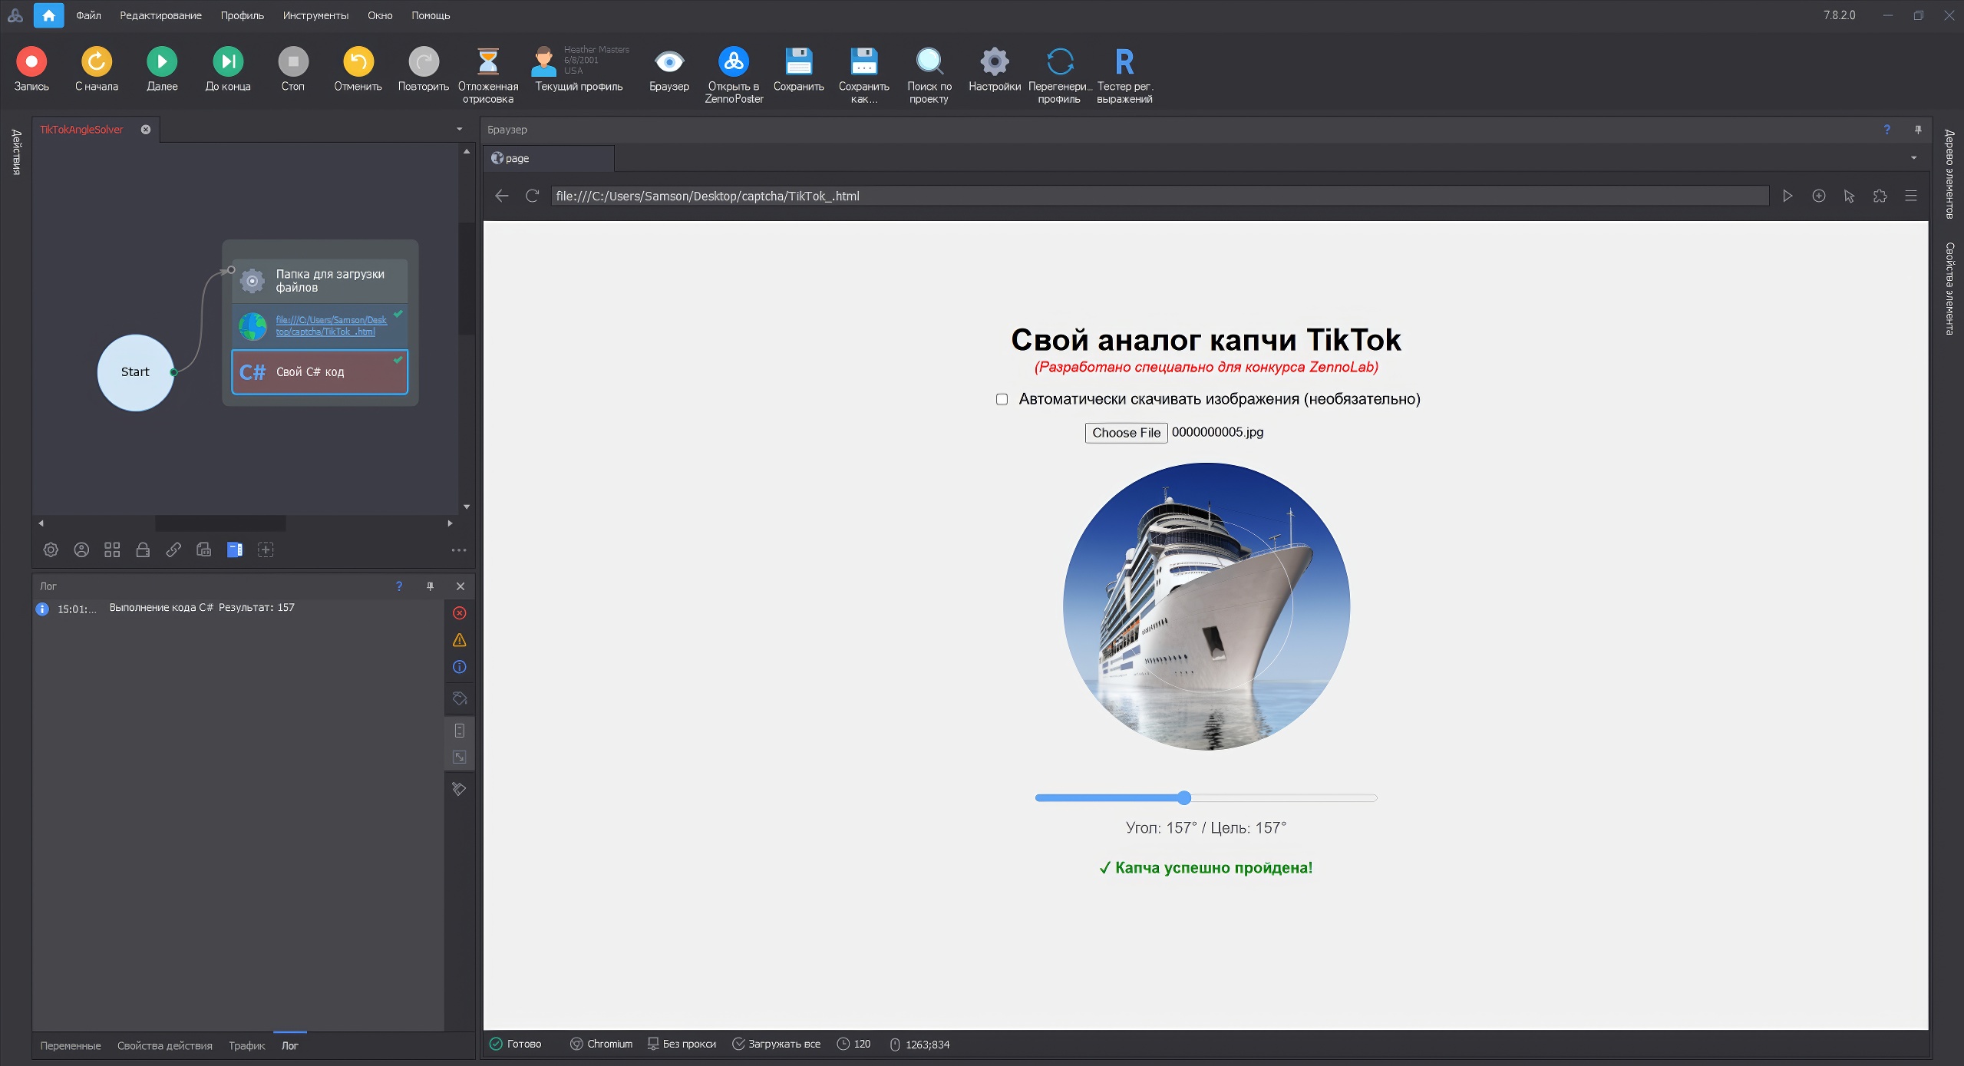Click the Отложенная отрисовка hourglass icon
The height and width of the screenshot is (1066, 1964).
[x=487, y=61]
